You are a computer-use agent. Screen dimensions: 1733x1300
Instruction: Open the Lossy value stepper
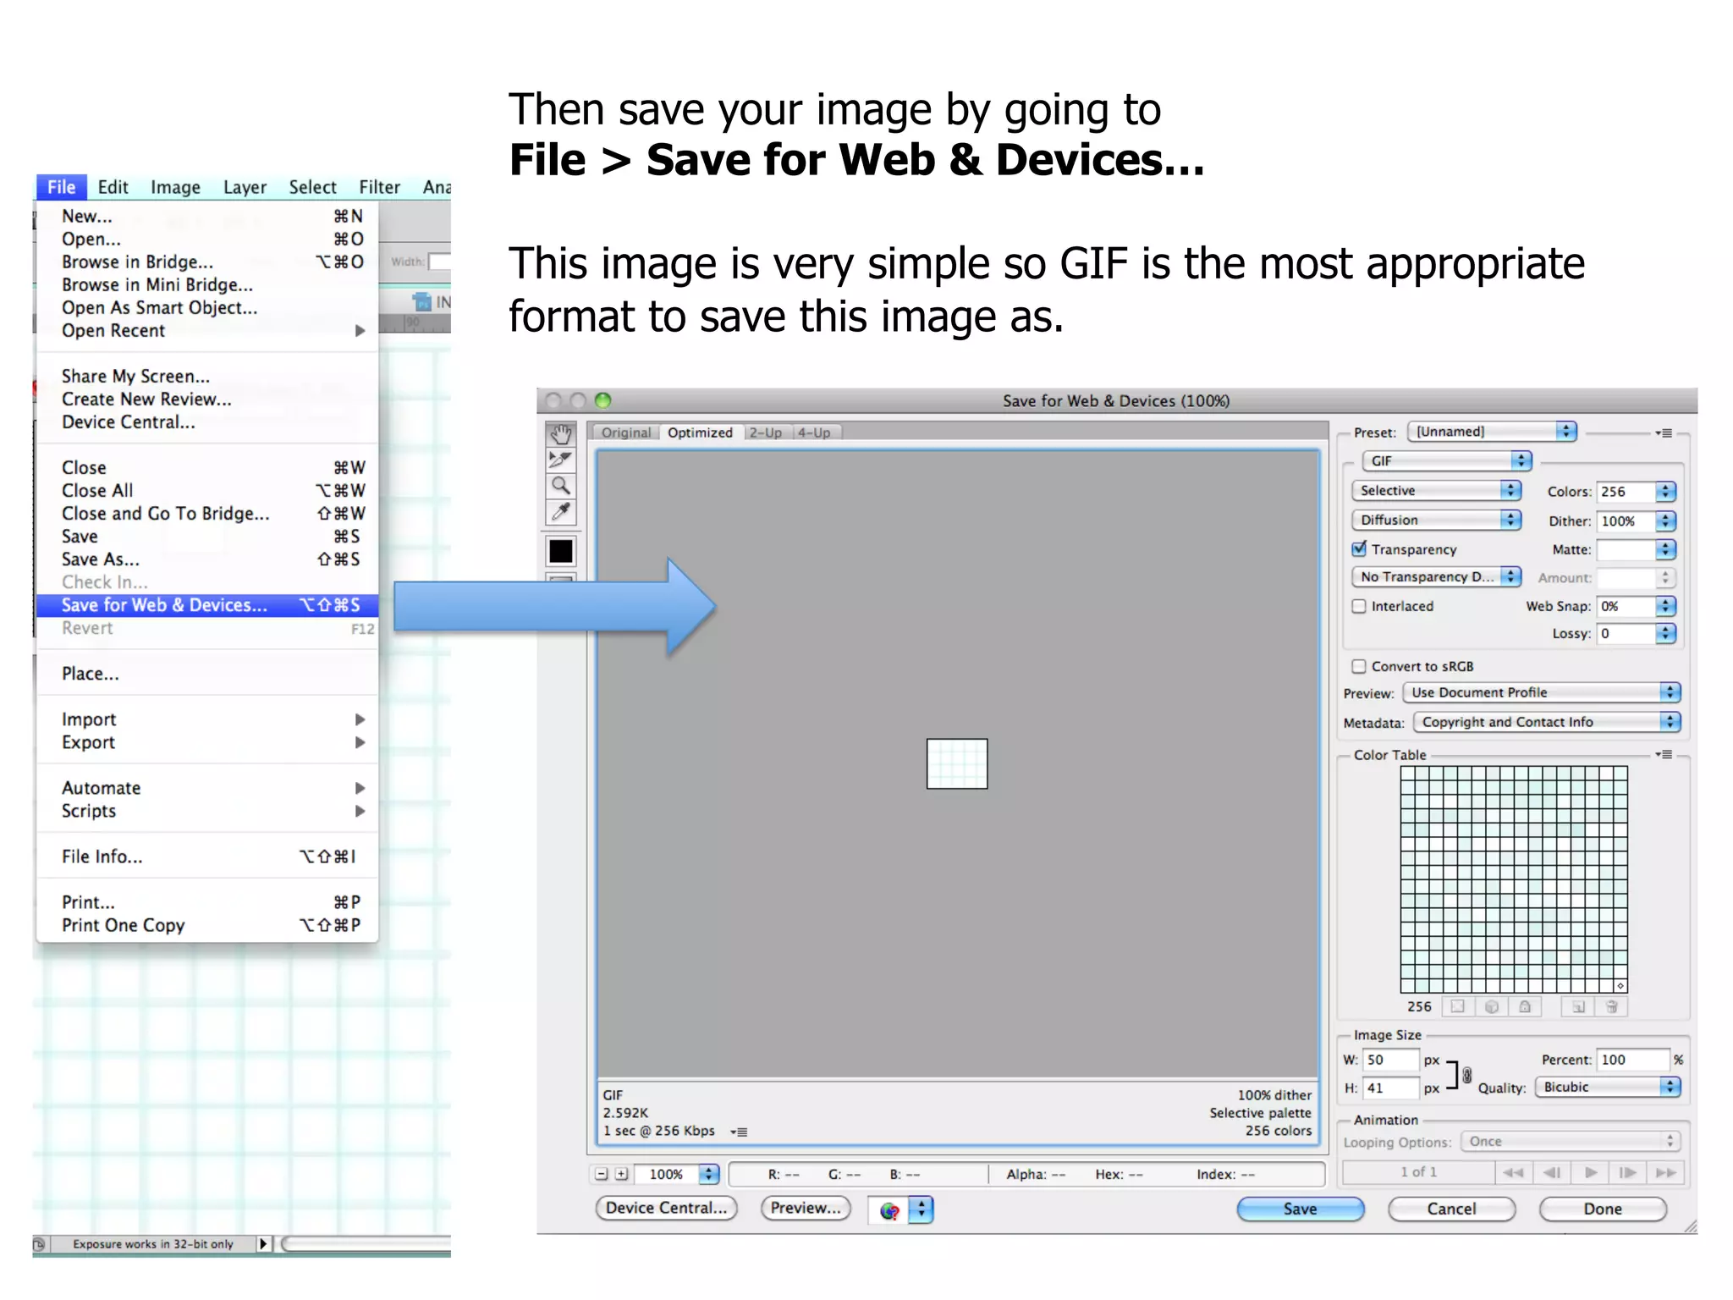(1665, 633)
